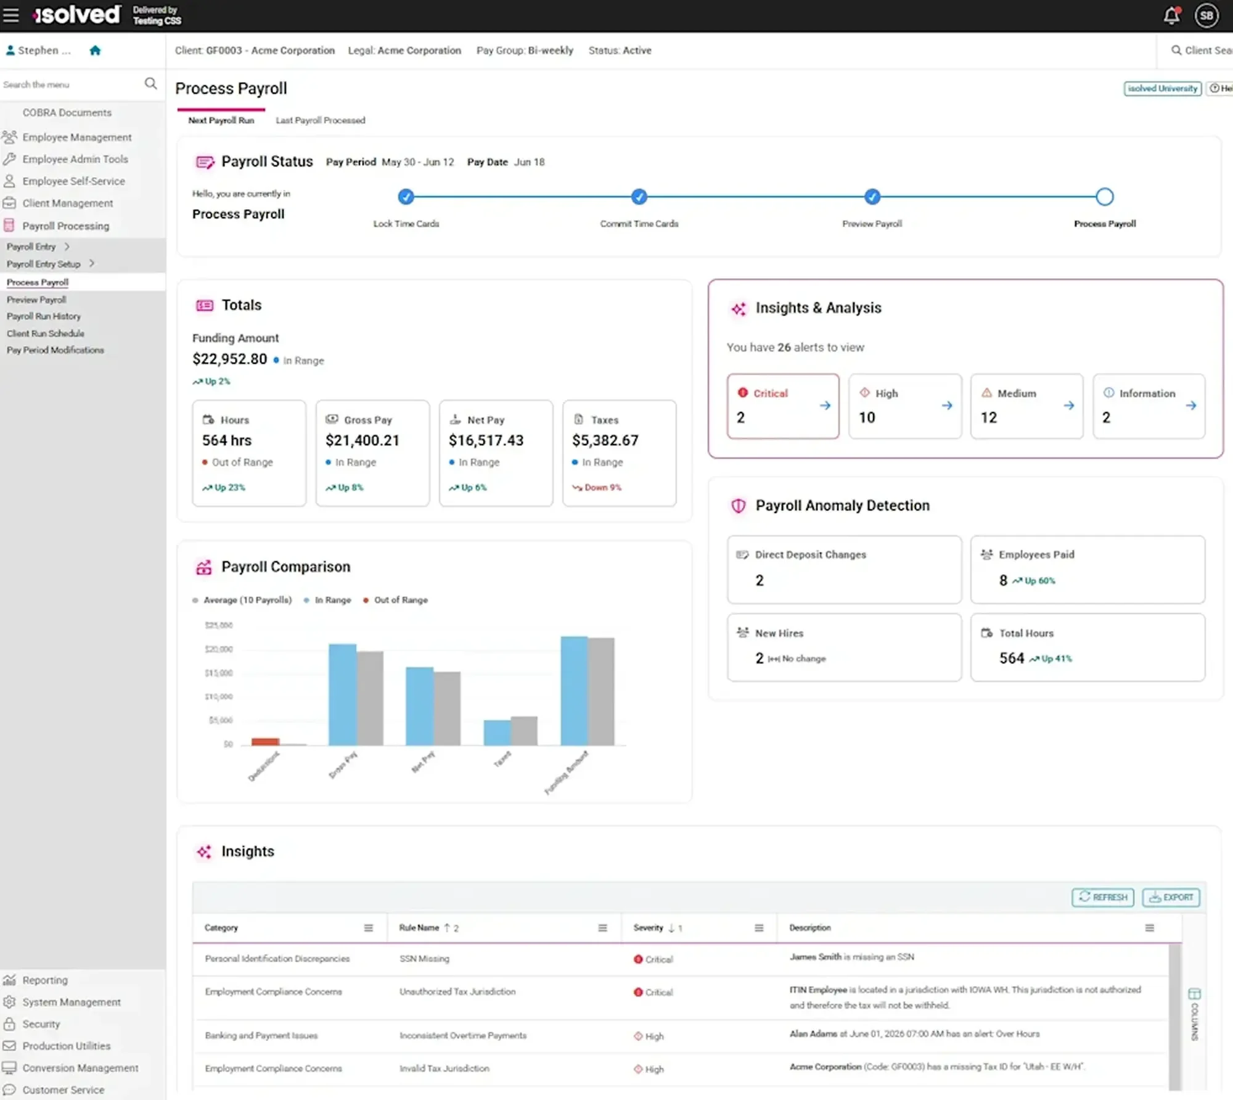Click the Inconsistent Overtime Payments cell
Screen dimensions: 1233x1100
[x=463, y=1035]
